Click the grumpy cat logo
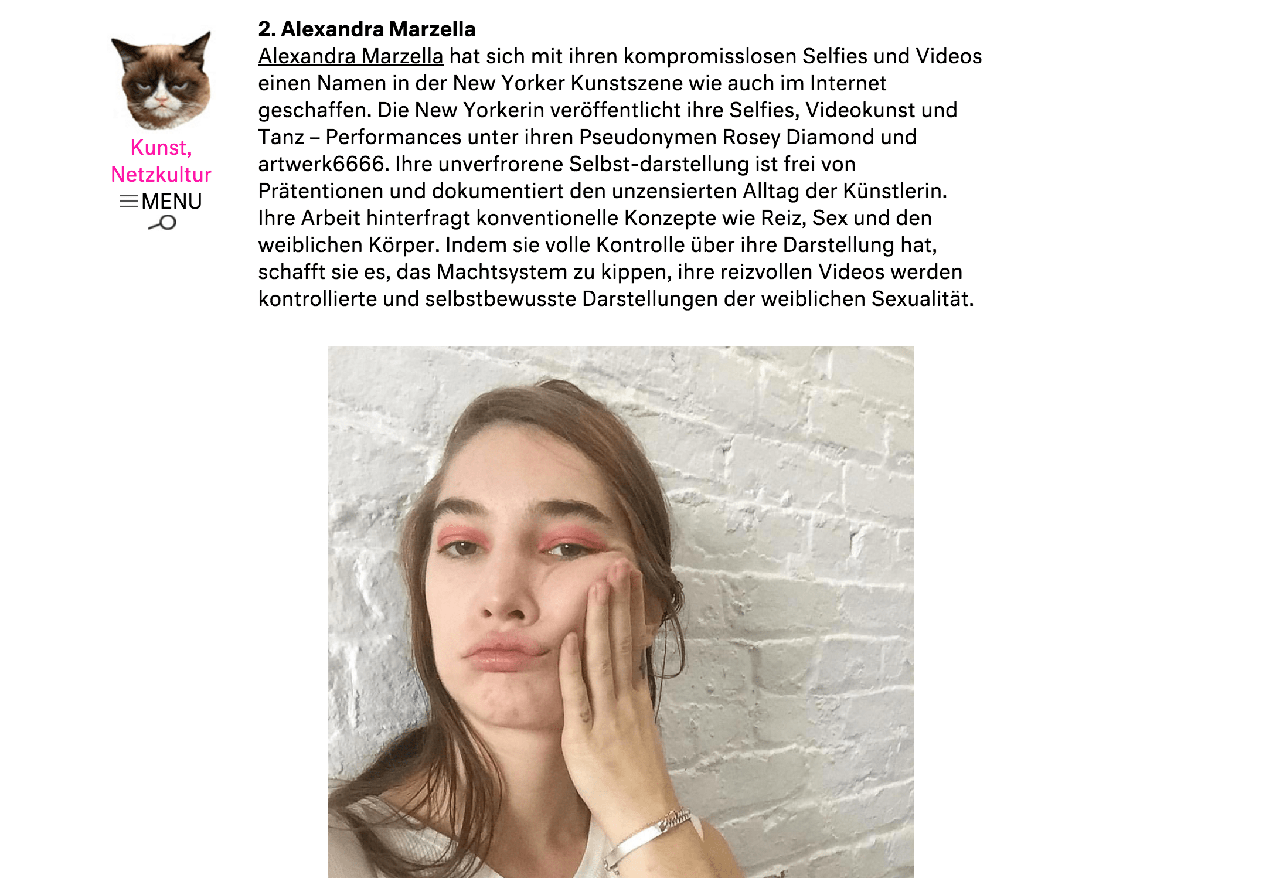Screen dimensions: 1266x878 click(161, 80)
